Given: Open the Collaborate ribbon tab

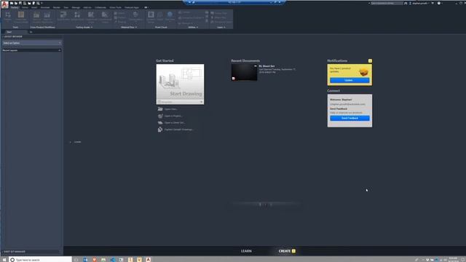Looking at the screenshot, I should [x=100, y=7].
